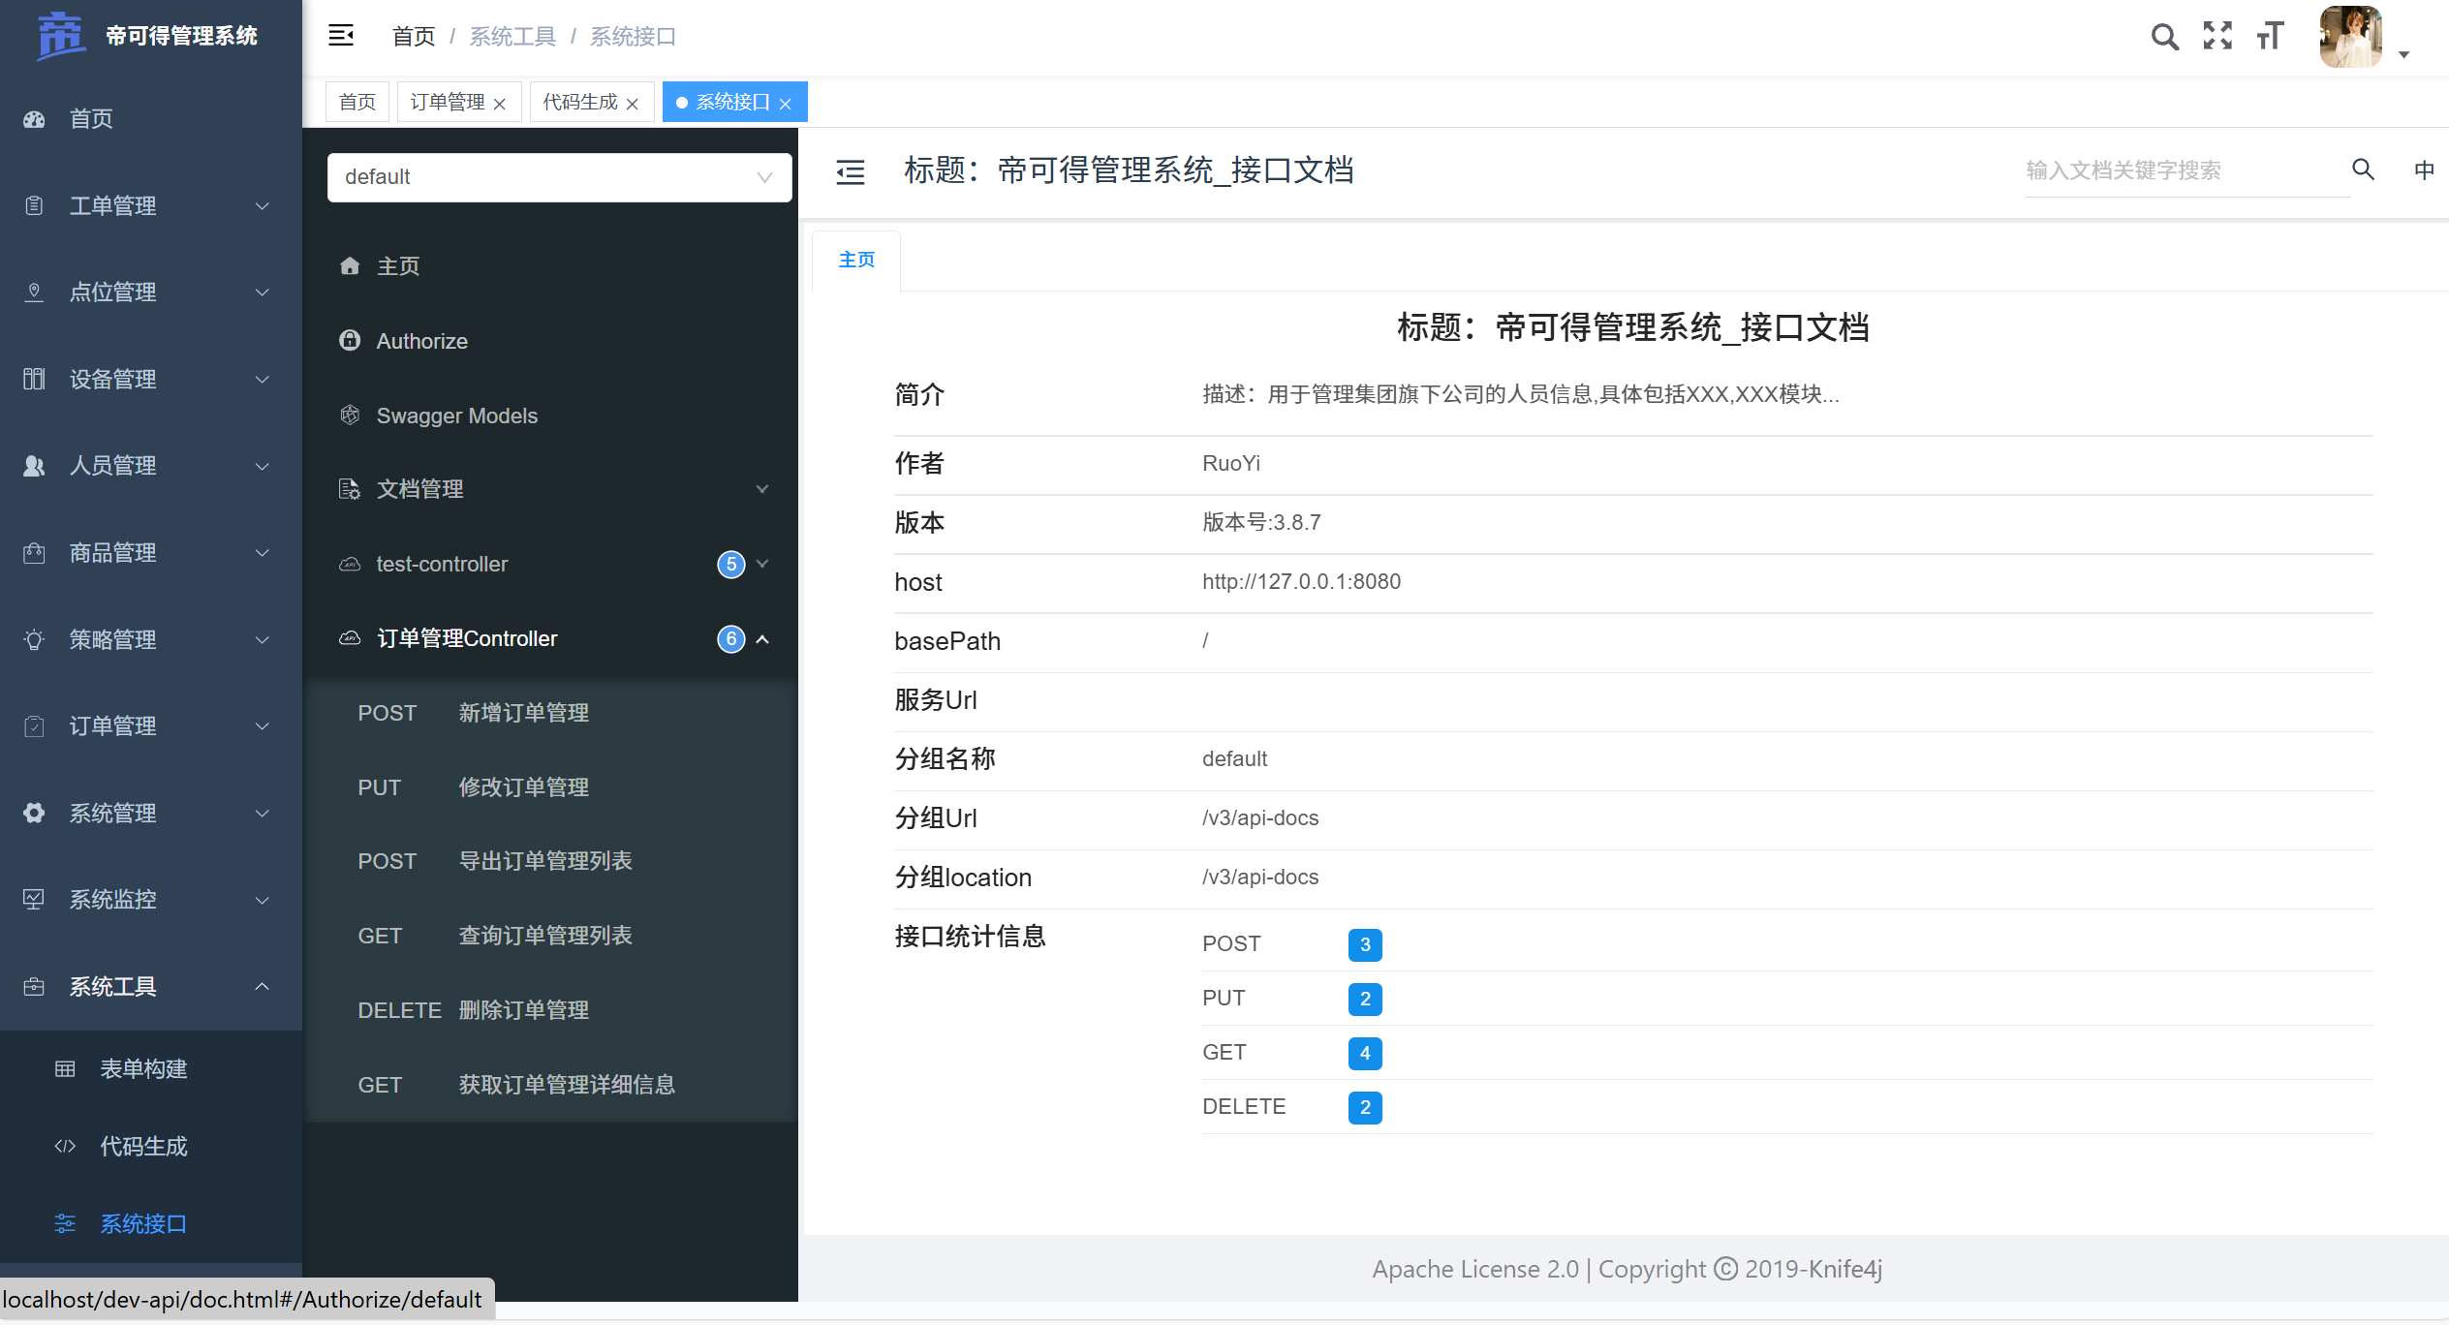Select the 主页 document tab
This screenshot has width=2449, height=1325.
coord(856,260)
